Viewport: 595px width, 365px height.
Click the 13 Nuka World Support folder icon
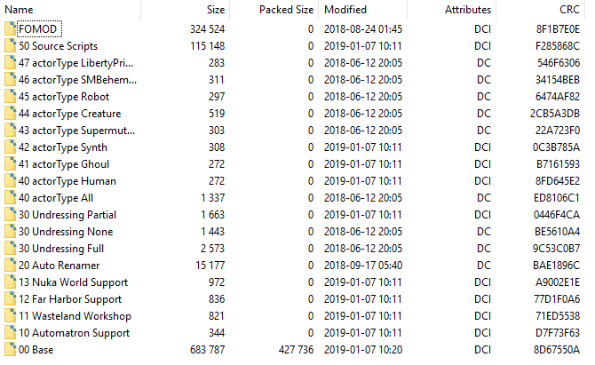11,282
